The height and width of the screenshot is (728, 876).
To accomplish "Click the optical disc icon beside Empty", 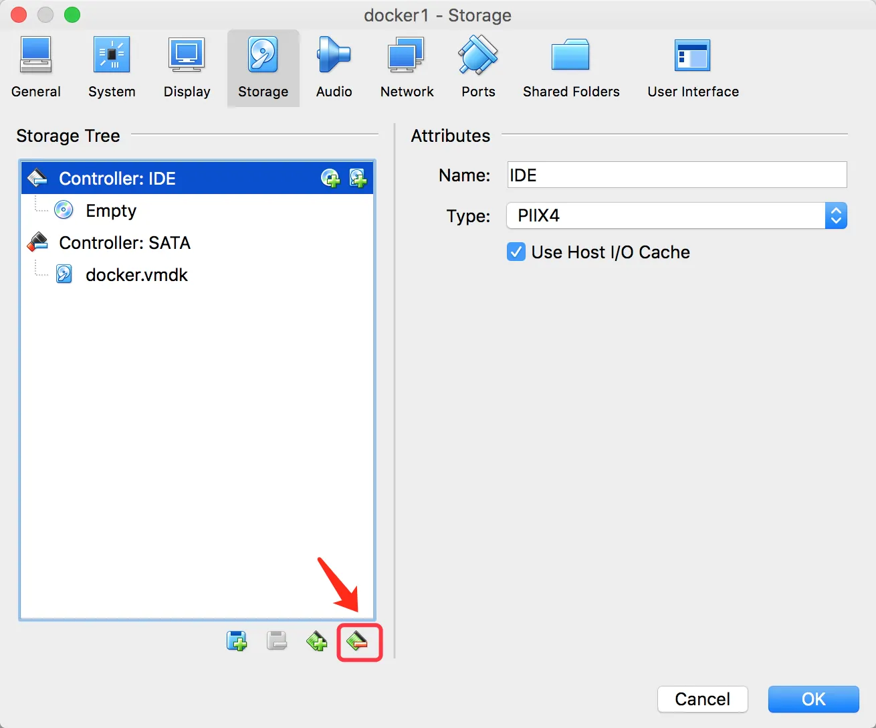I will [64, 210].
